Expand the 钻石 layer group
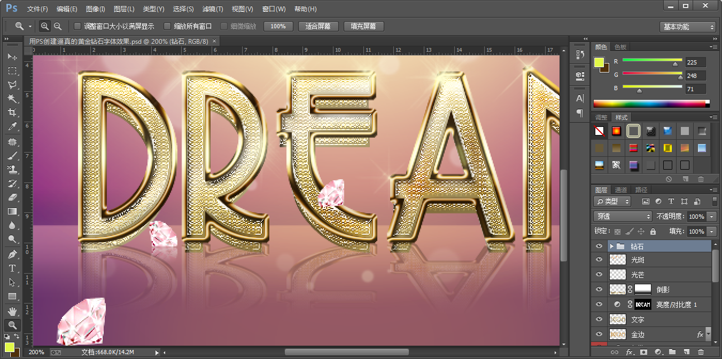 tap(611, 246)
